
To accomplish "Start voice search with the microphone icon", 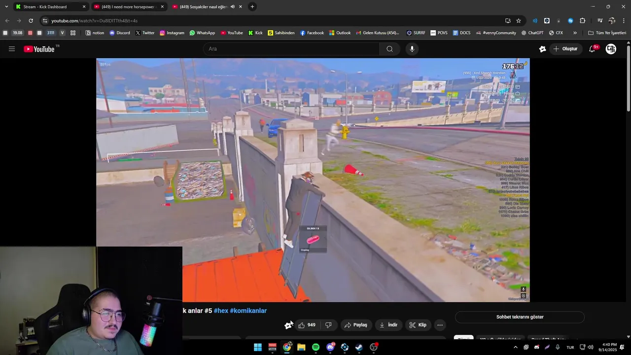I will pyautogui.click(x=412, y=49).
